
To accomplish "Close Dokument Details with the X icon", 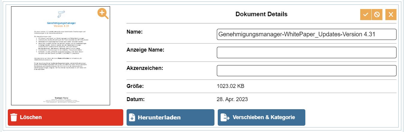I will click(x=391, y=14).
